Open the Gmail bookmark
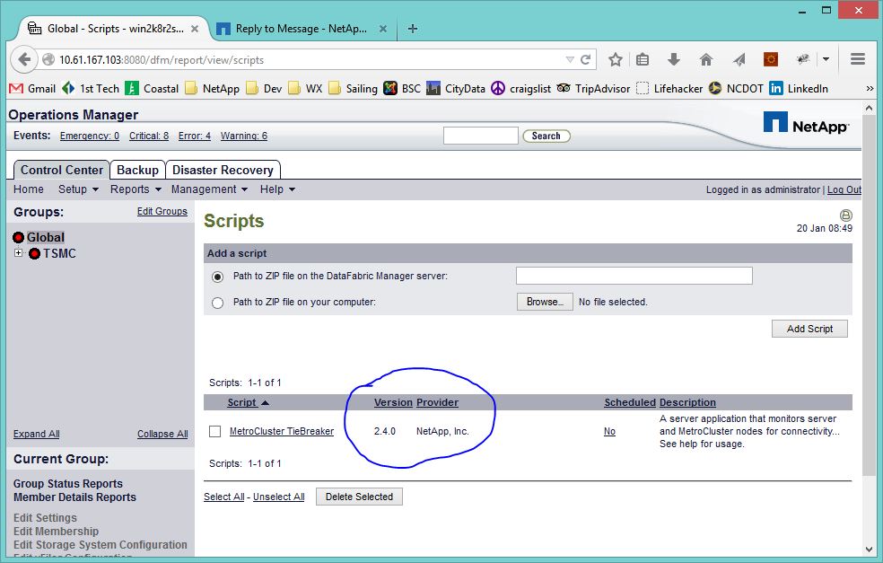This screenshot has height=563, width=883. click(x=32, y=89)
